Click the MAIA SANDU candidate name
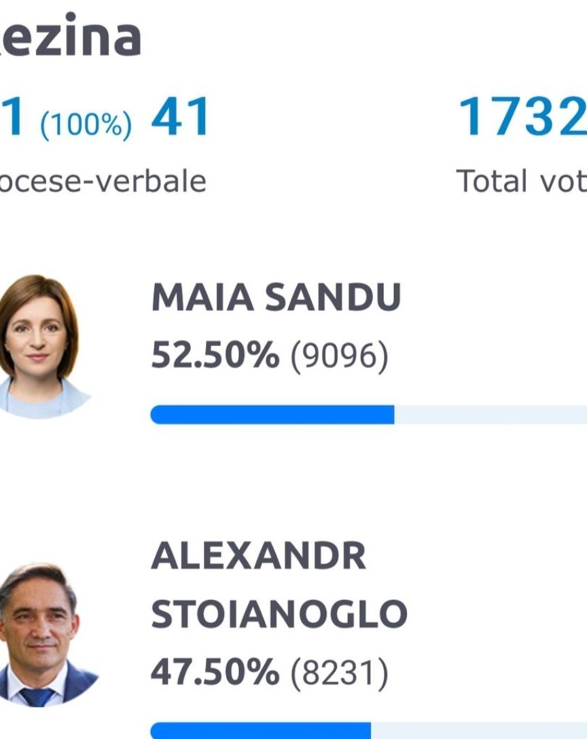 [276, 297]
